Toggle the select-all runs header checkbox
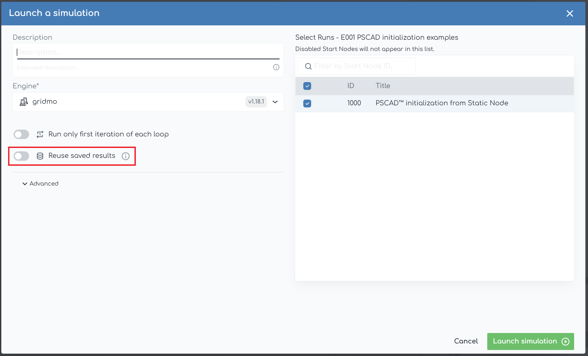The image size is (588, 356). (x=307, y=86)
